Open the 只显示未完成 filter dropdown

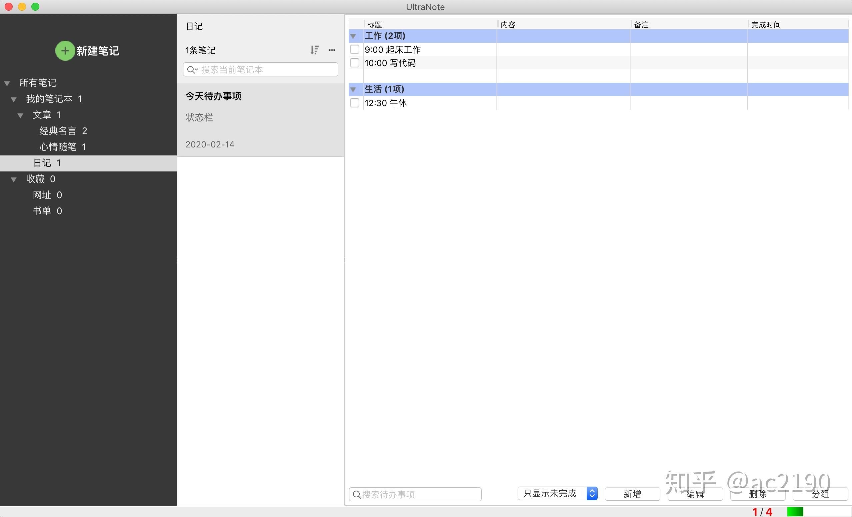tap(557, 493)
